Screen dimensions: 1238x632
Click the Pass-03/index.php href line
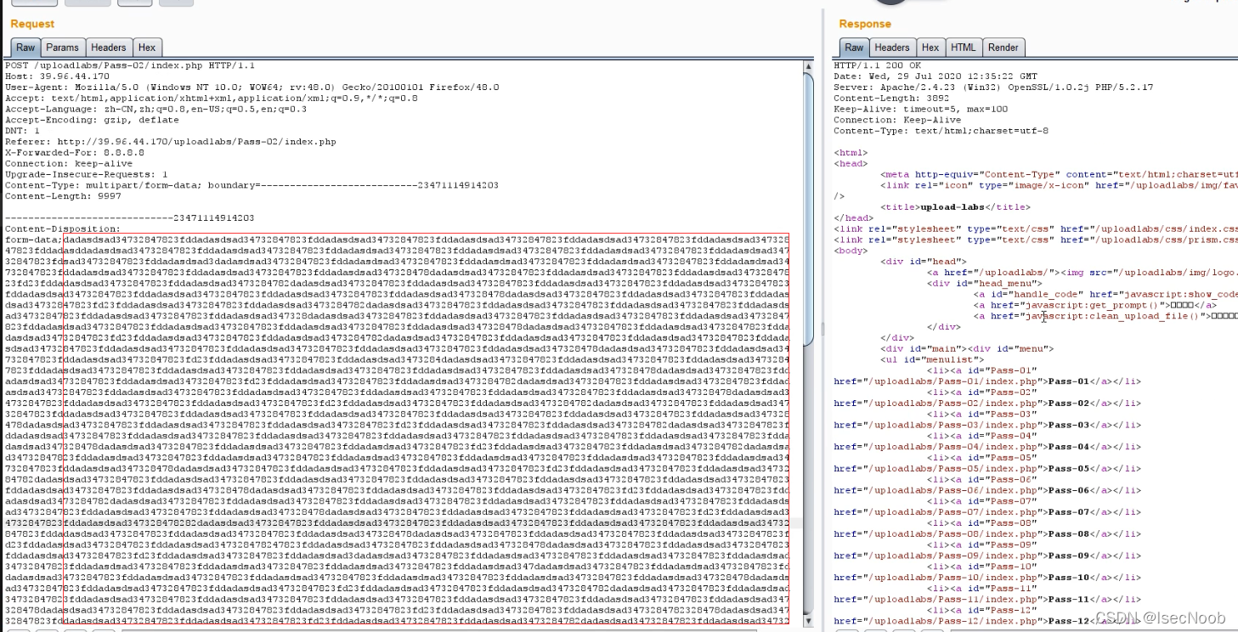pos(986,425)
